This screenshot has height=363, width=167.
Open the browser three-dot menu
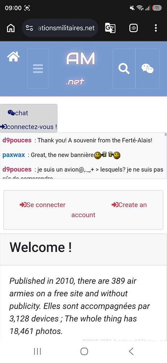[x=156, y=28]
